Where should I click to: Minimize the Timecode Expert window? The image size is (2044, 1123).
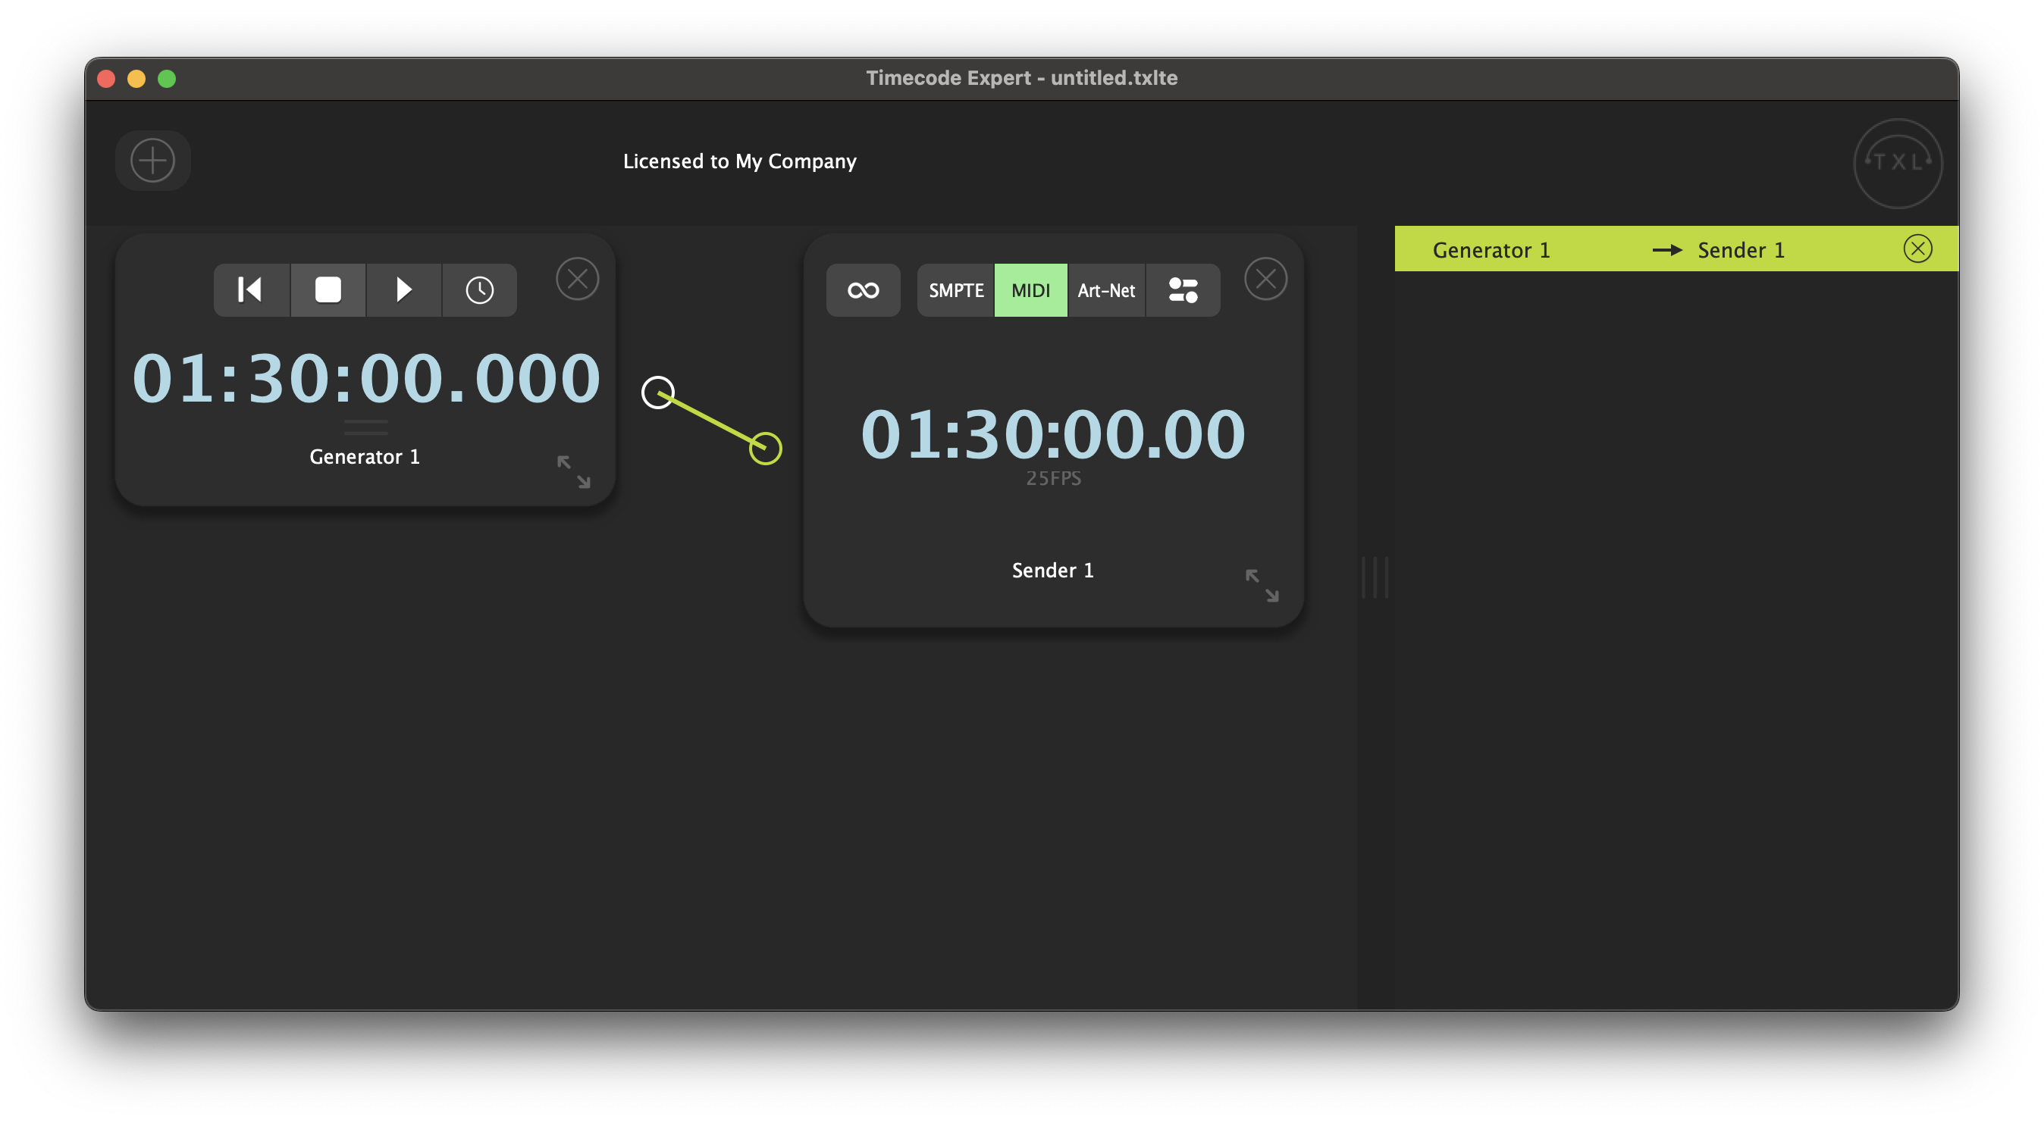136,79
